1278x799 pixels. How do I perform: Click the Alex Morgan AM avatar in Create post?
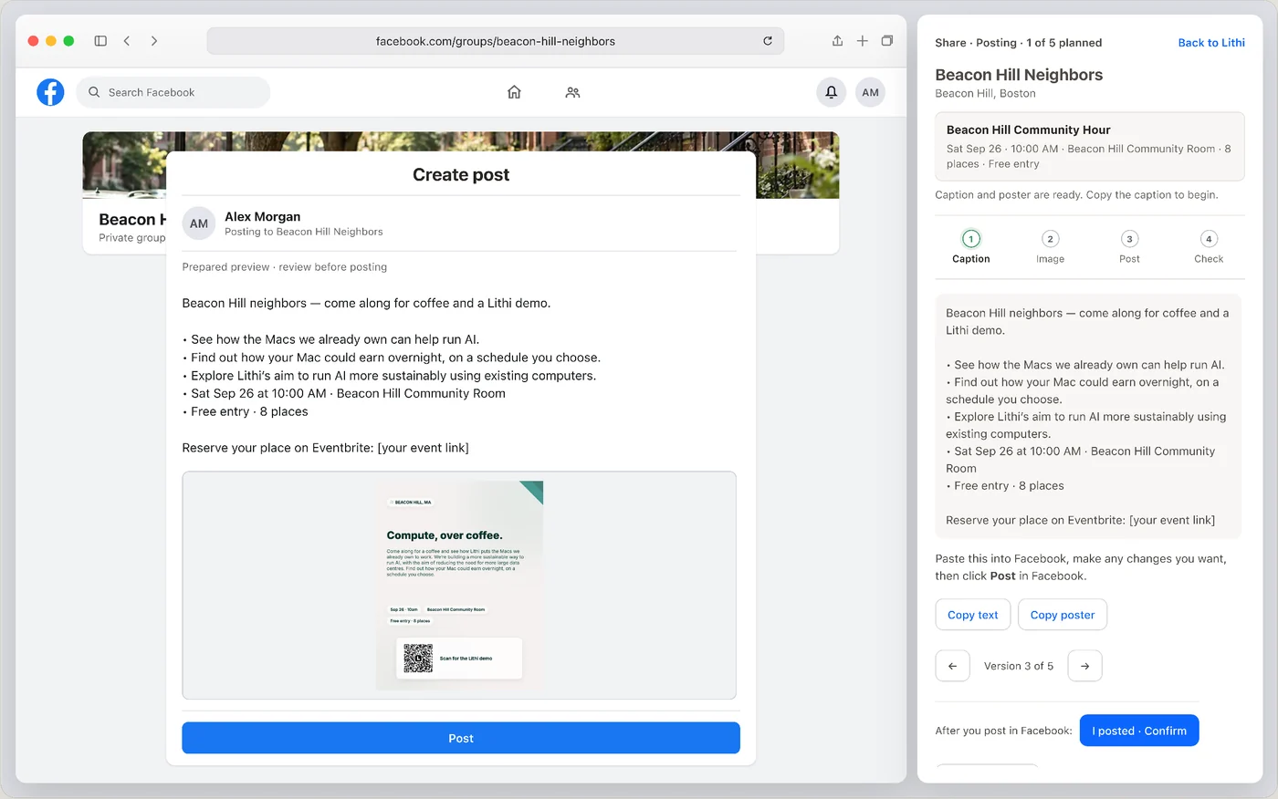[x=199, y=223]
